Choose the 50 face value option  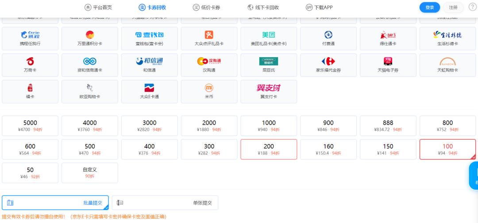pos(30,173)
